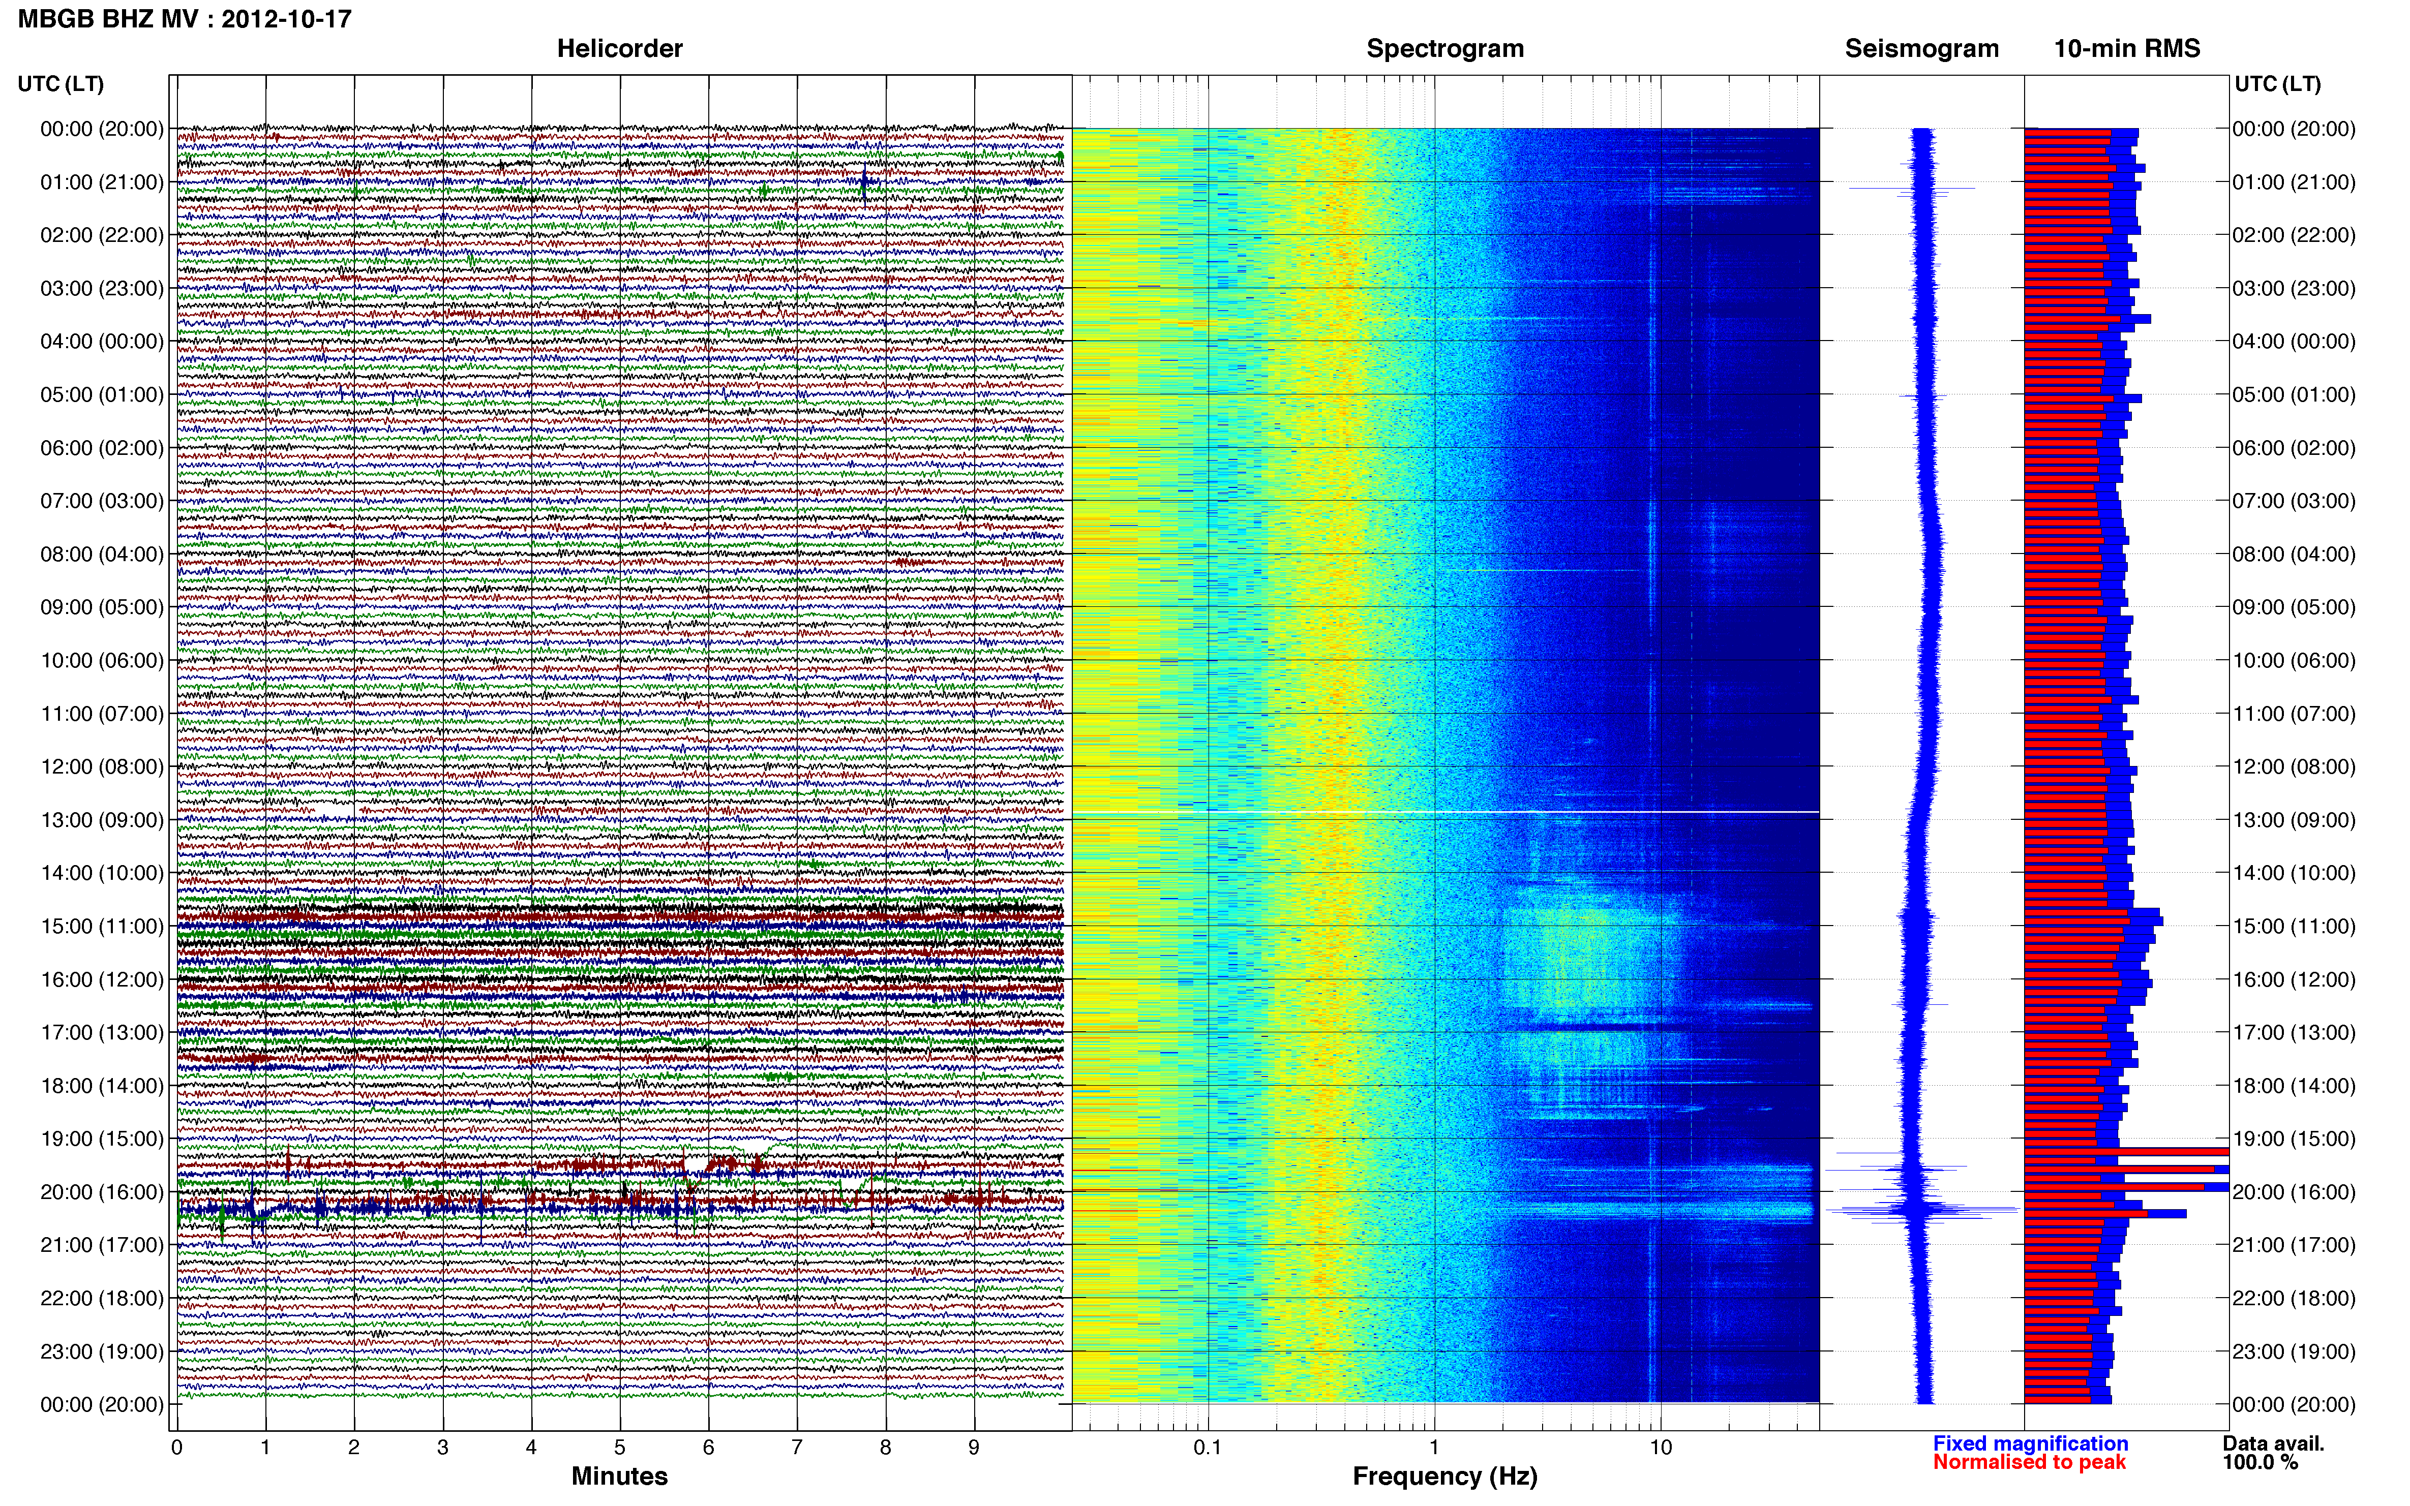
Task: Click the left 'UTC (LT)' axis label
Action: point(61,84)
